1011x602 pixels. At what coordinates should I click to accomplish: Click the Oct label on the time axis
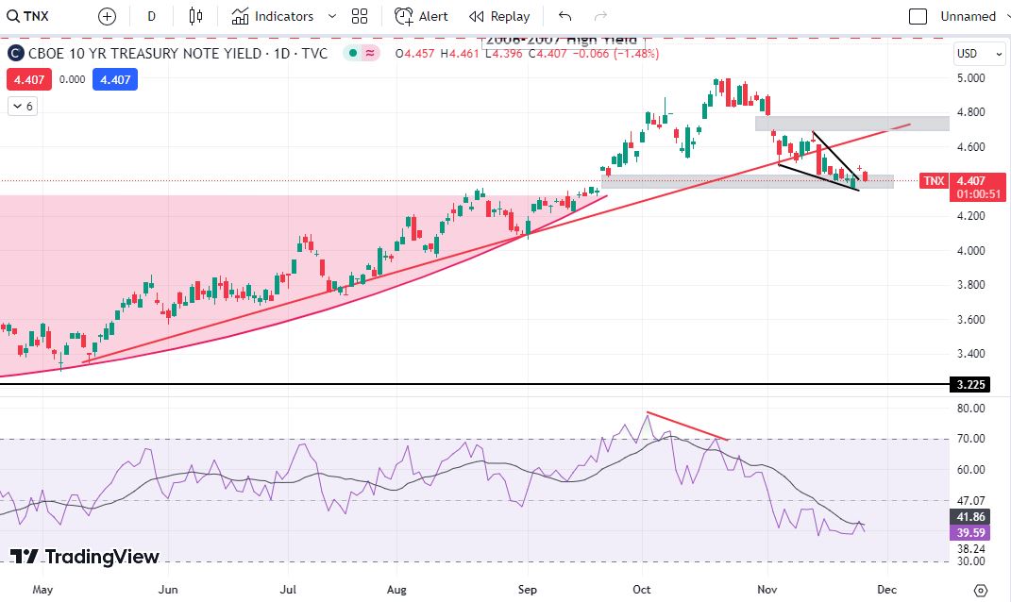(x=642, y=590)
